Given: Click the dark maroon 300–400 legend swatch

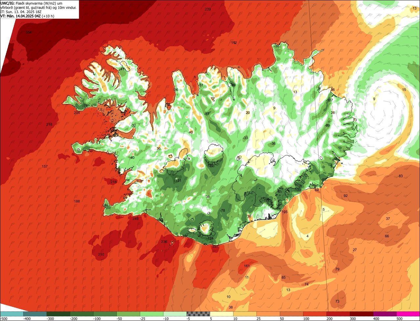Looking at the screenshot, I should pos(362,314).
